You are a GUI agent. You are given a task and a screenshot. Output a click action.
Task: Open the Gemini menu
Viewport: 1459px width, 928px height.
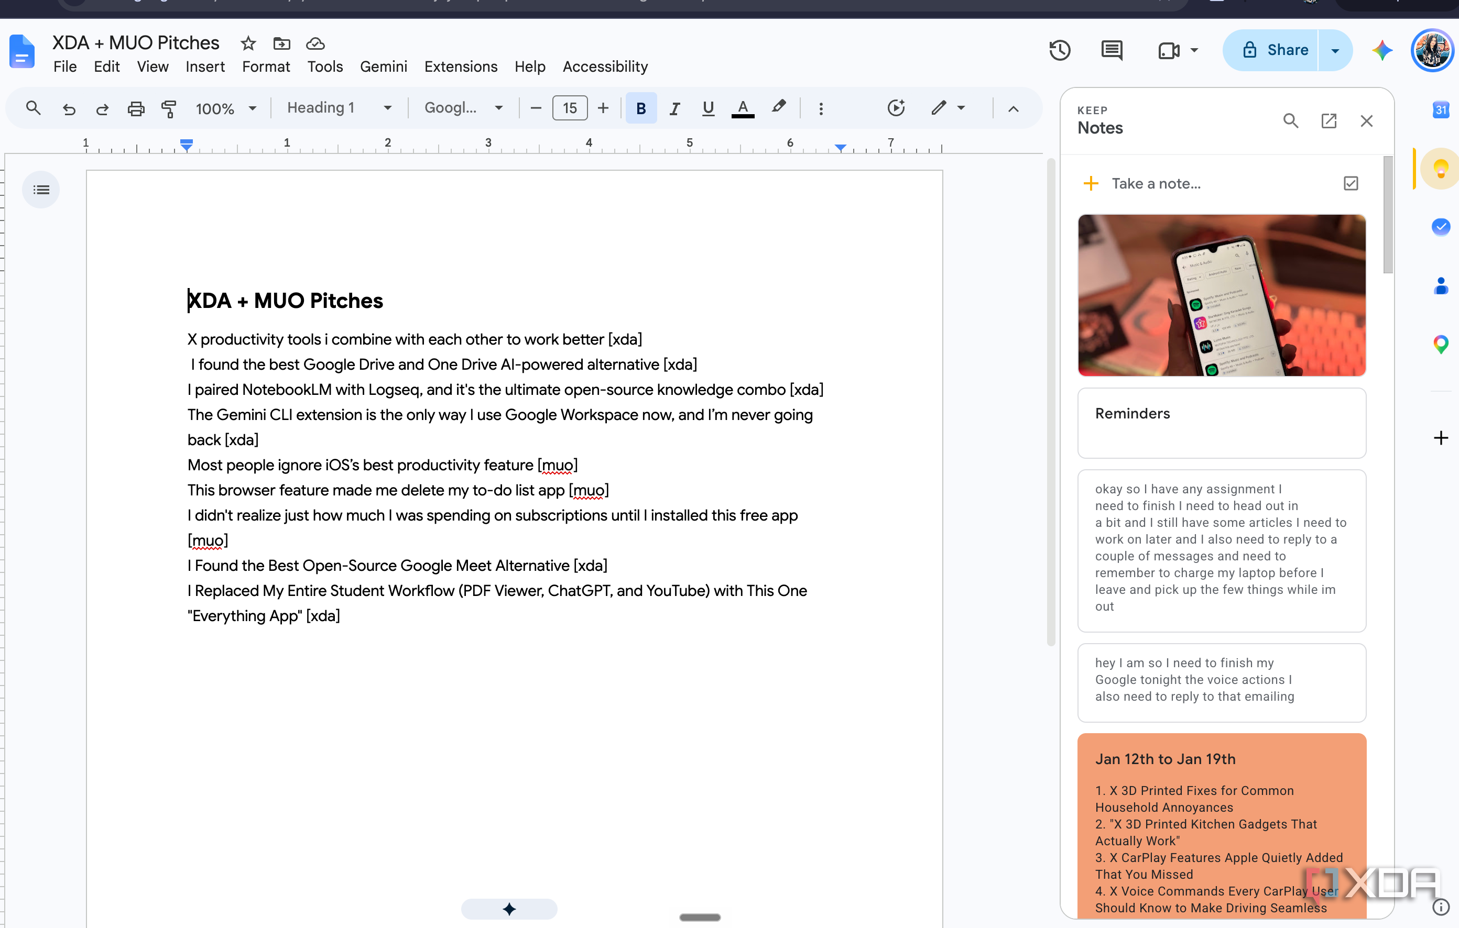click(384, 67)
